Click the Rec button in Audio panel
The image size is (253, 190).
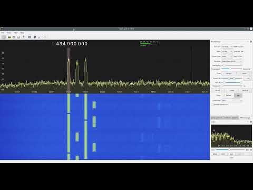click(x=231, y=154)
